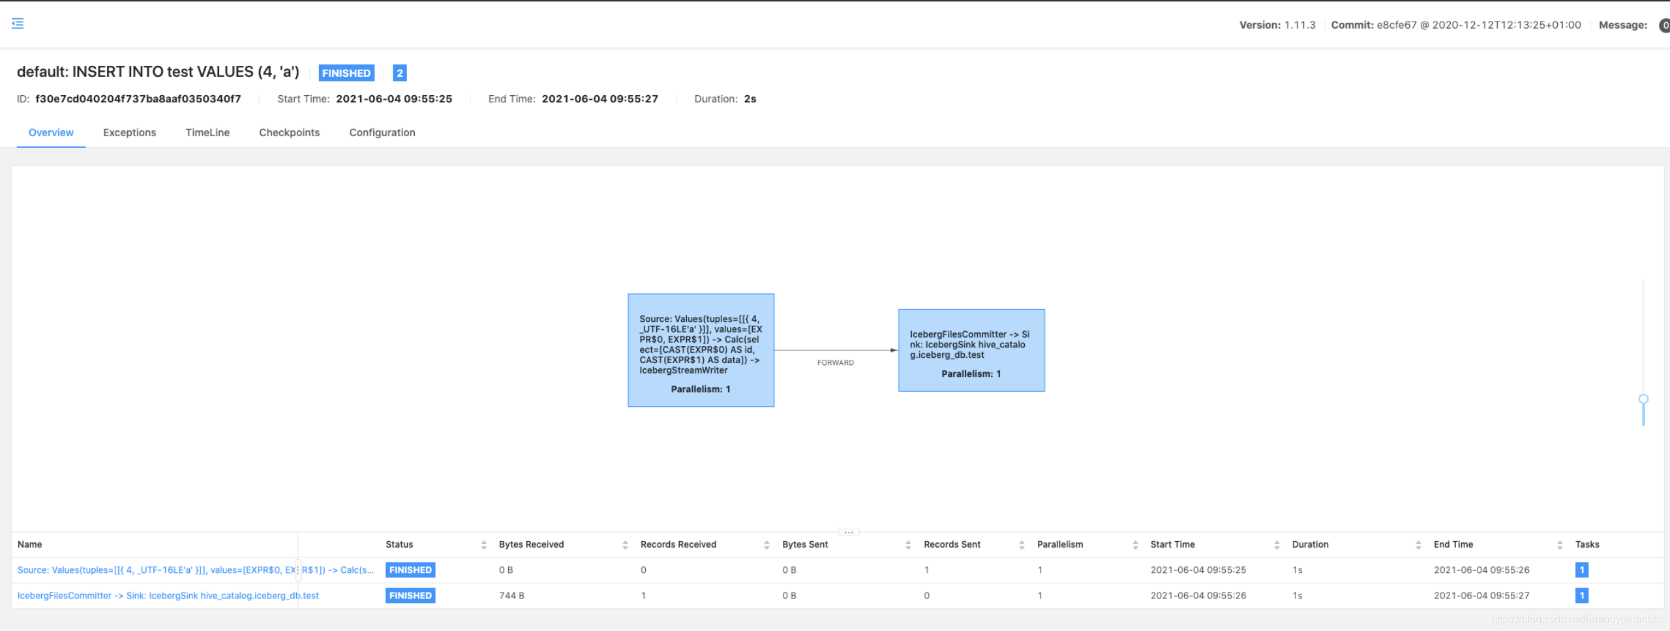Click tasks badge in Source row

click(x=1581, y=570)
